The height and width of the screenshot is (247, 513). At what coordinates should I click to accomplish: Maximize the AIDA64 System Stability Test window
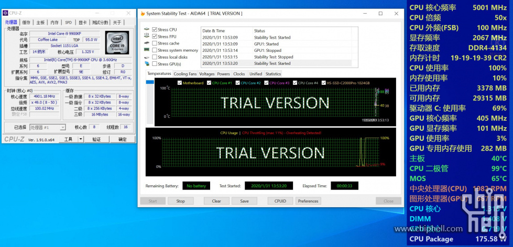point(380,14)
